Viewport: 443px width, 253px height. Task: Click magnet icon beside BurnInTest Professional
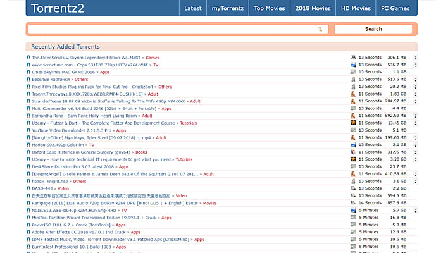click(28, 247)
